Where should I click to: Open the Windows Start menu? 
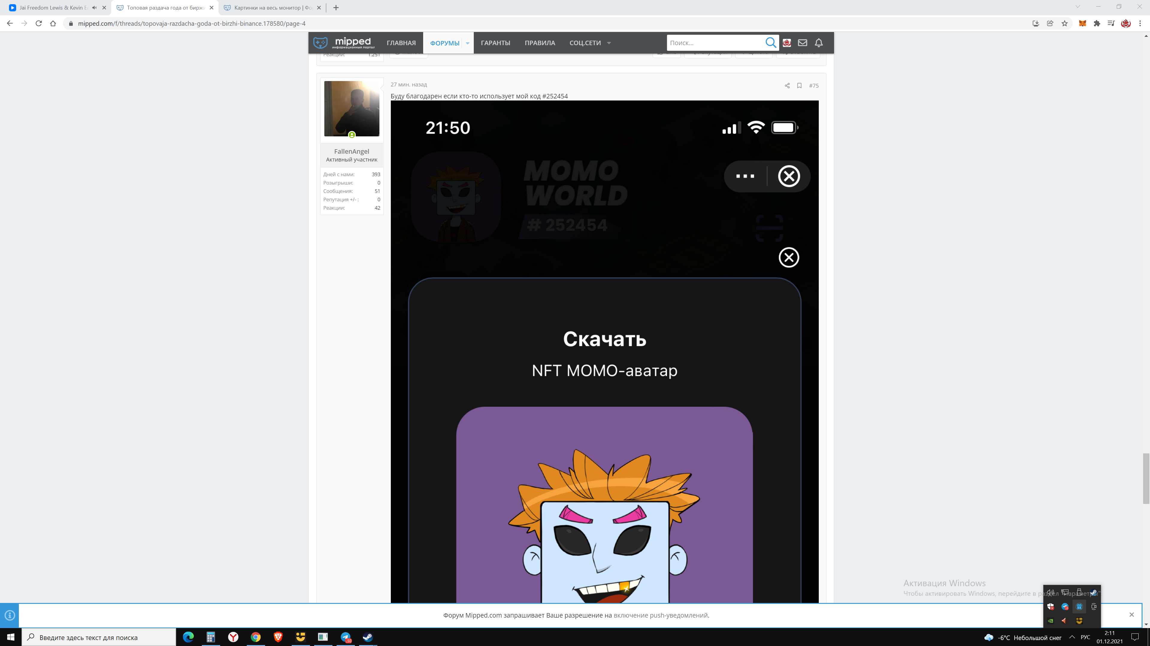[x=11, y=637]
